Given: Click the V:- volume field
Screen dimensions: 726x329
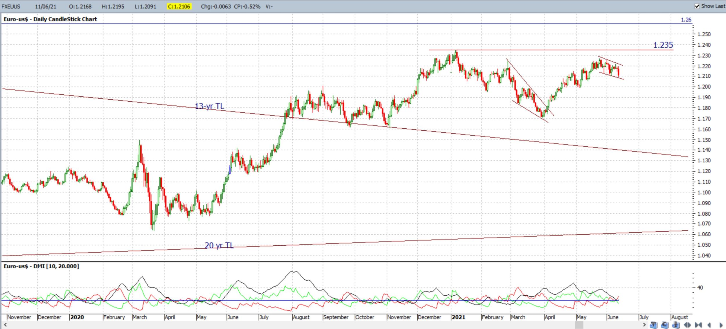Looking at the screenshot, I should tap(269, 6).
